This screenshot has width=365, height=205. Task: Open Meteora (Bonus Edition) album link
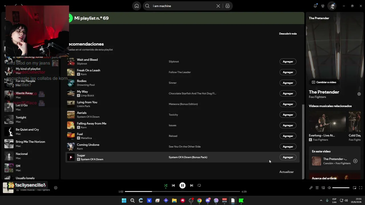[183, 104]
